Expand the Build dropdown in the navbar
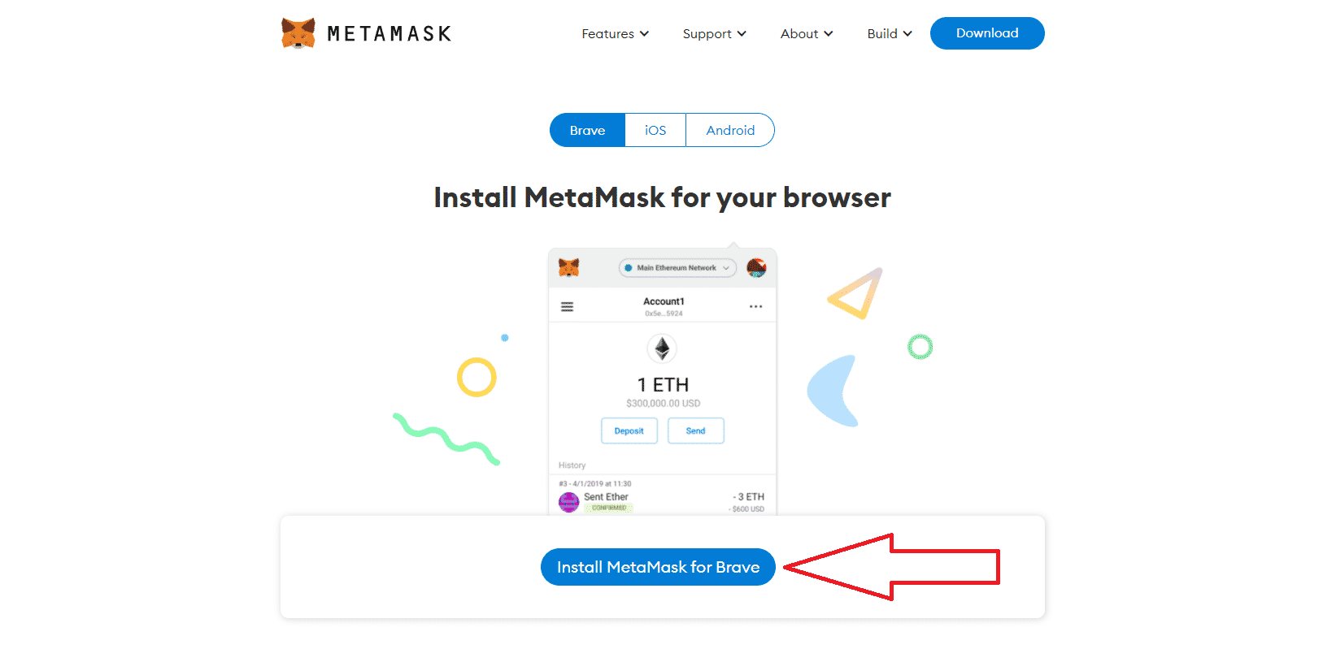 click(888, 33)
